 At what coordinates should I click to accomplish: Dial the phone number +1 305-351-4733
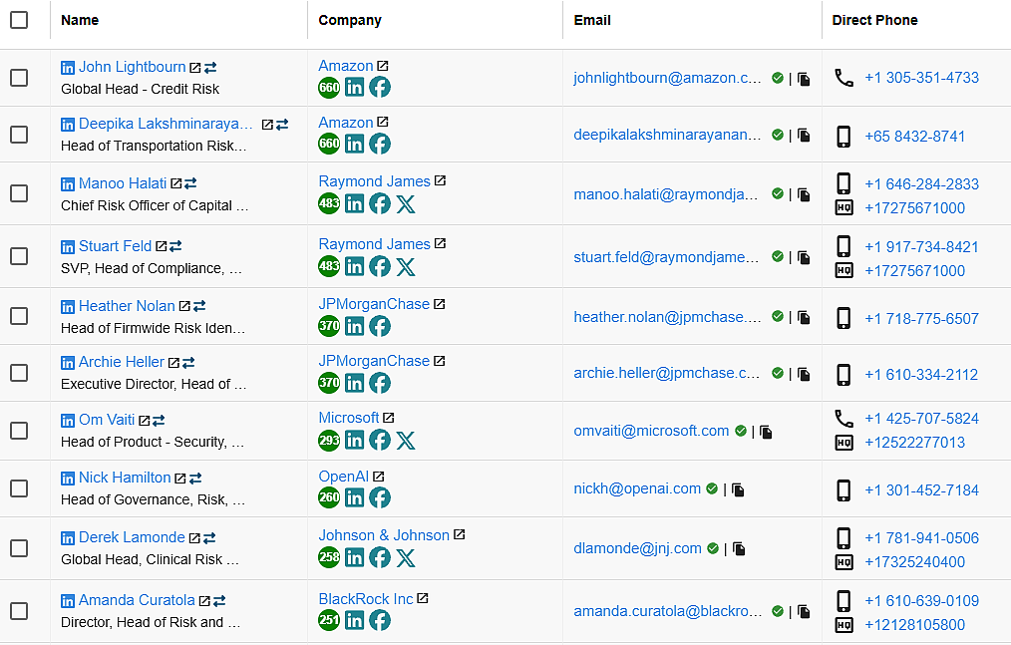[x=921, y=78]
